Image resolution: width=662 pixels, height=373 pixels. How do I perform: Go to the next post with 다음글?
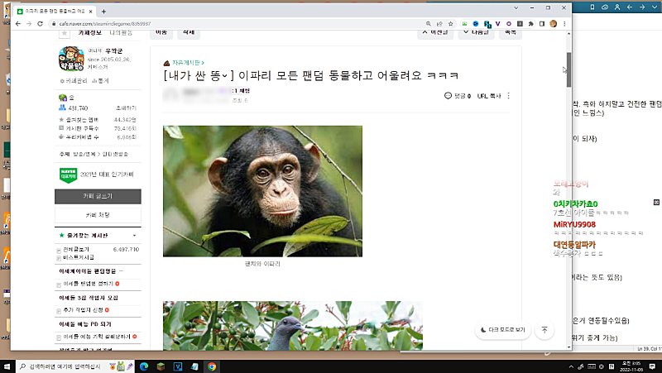(x=477, y=32)
